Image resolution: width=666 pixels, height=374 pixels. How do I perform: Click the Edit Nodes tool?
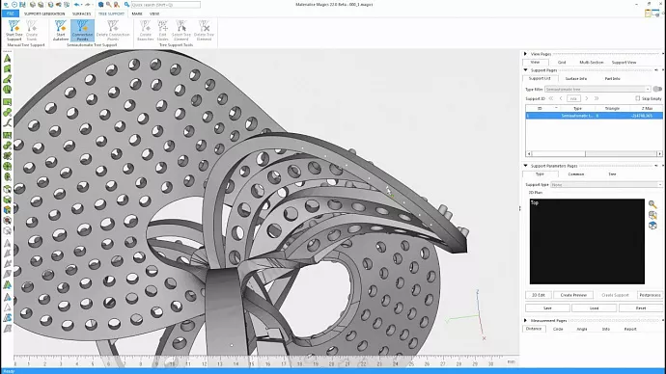coord(163,30)
